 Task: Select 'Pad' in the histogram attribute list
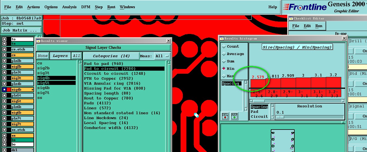point(254,111)
